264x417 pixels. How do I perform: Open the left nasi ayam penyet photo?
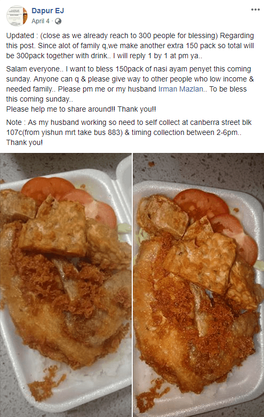[66, 285]
